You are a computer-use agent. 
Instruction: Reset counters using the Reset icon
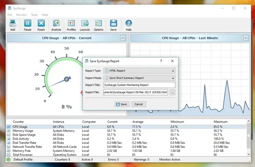[41, 23]
